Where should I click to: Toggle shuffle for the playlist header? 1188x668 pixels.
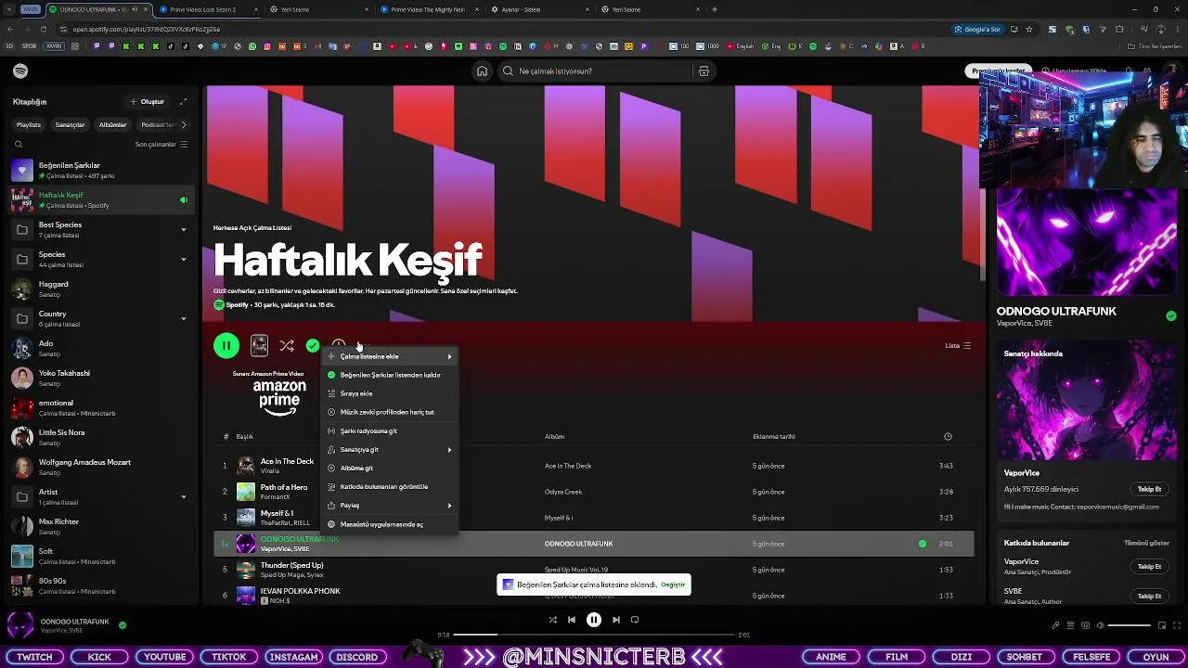[x=287, y=346]
